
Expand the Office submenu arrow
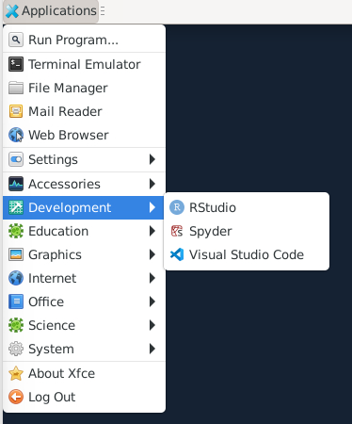click(x=152, y=302)
